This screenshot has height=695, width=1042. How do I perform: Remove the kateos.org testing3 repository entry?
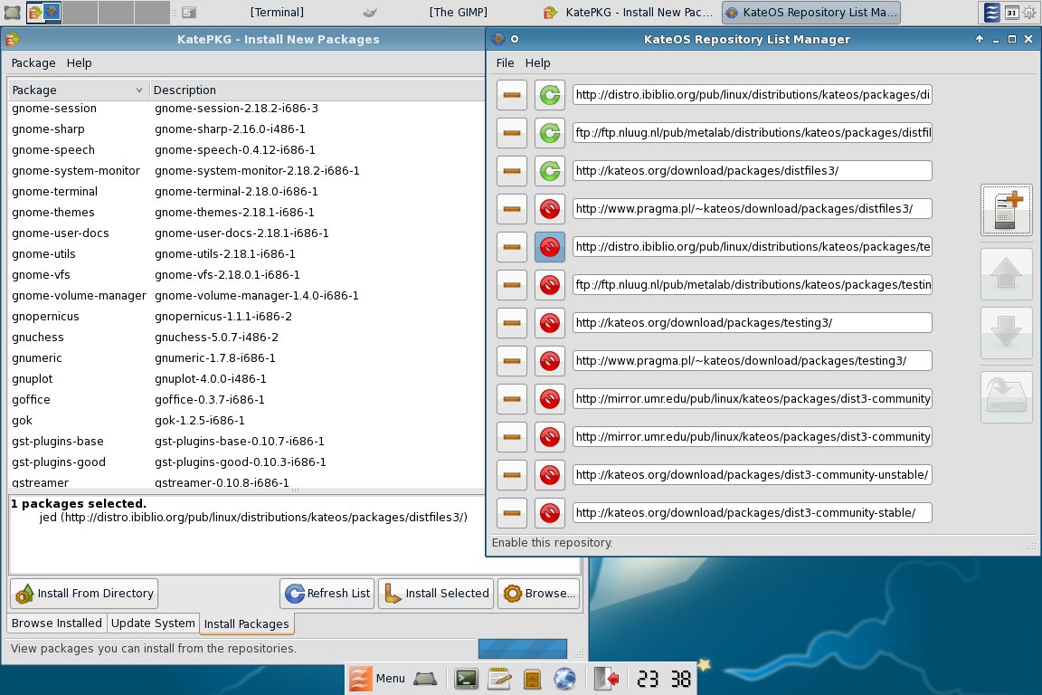tap(512, 322)
